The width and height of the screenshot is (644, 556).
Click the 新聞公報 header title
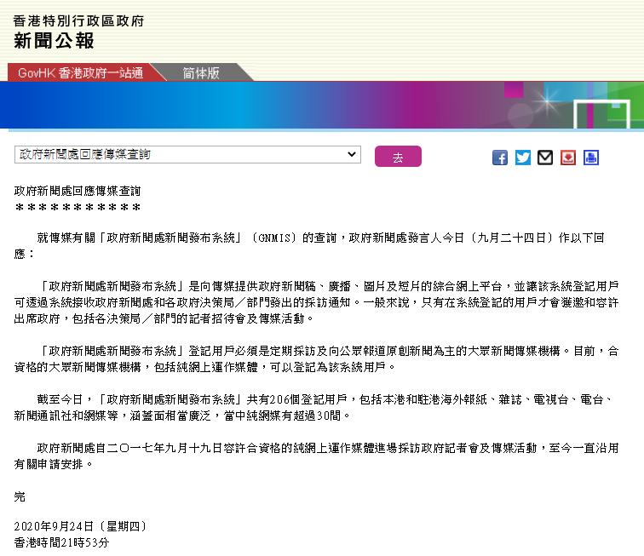click(x=54, y=40)
